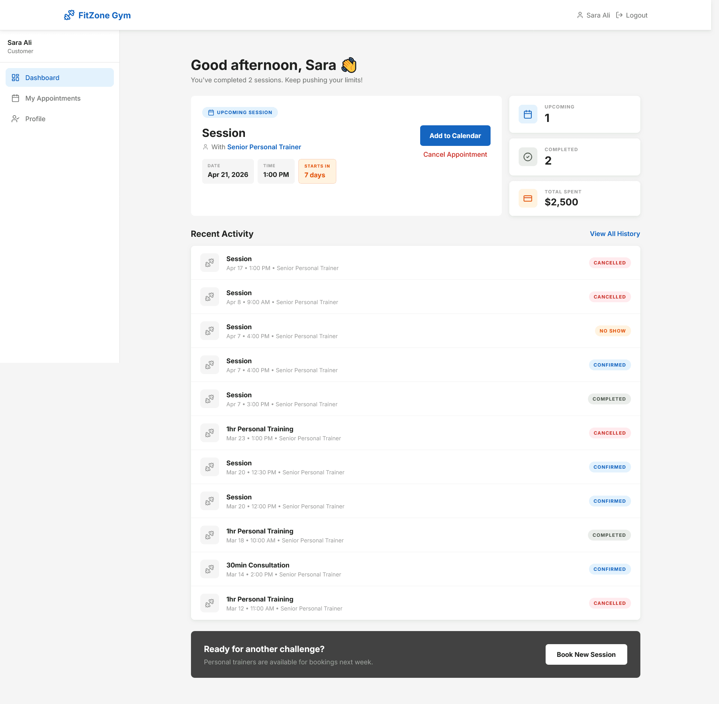
Task: Click the calendar icon on Upcoming stat card
Action: (x=528, y=114)
